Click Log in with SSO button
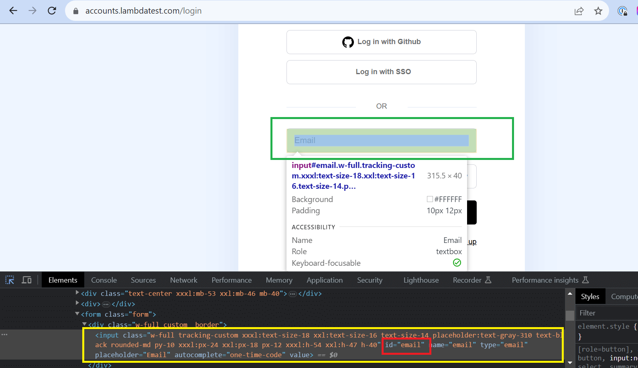Screen dimensions: 638x368 tap(381, 72)
